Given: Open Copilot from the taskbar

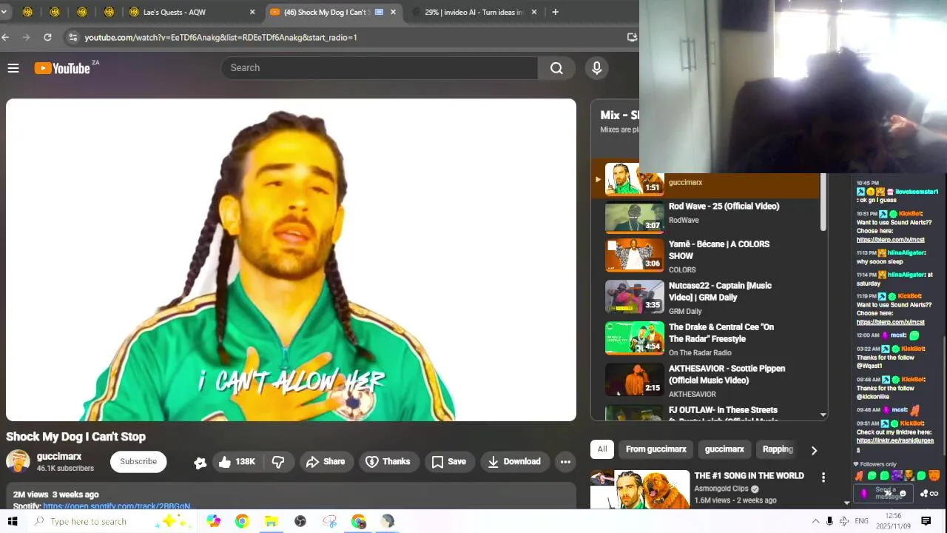Looking at the screenshot, I should tap(213, 521).
